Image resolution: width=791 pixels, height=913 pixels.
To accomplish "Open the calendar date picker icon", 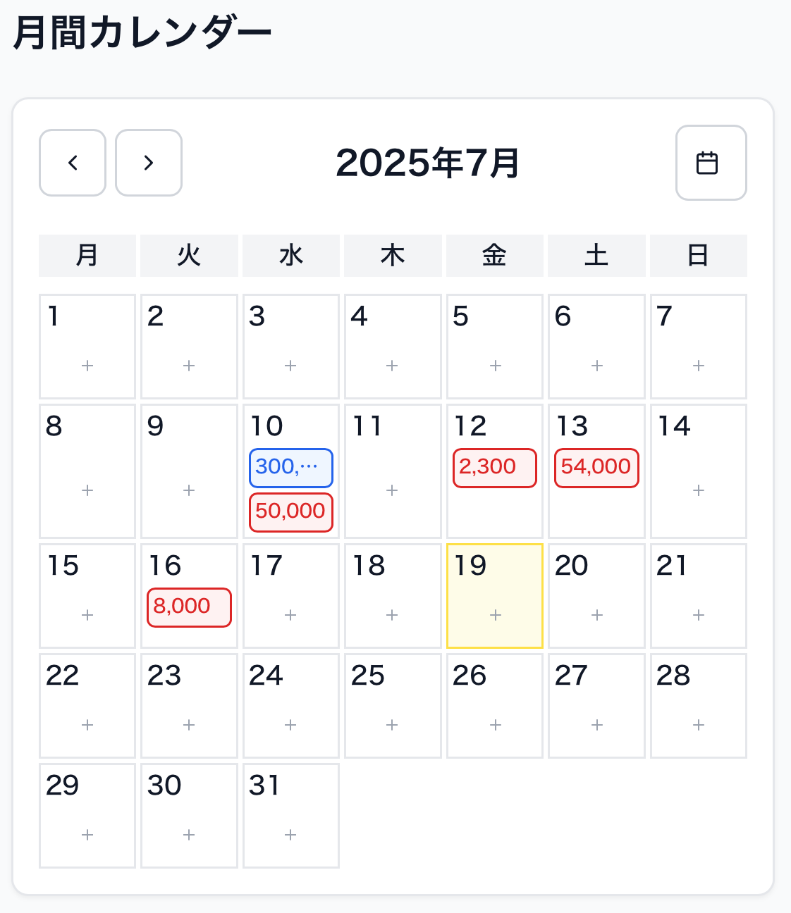I will (711, 163).
